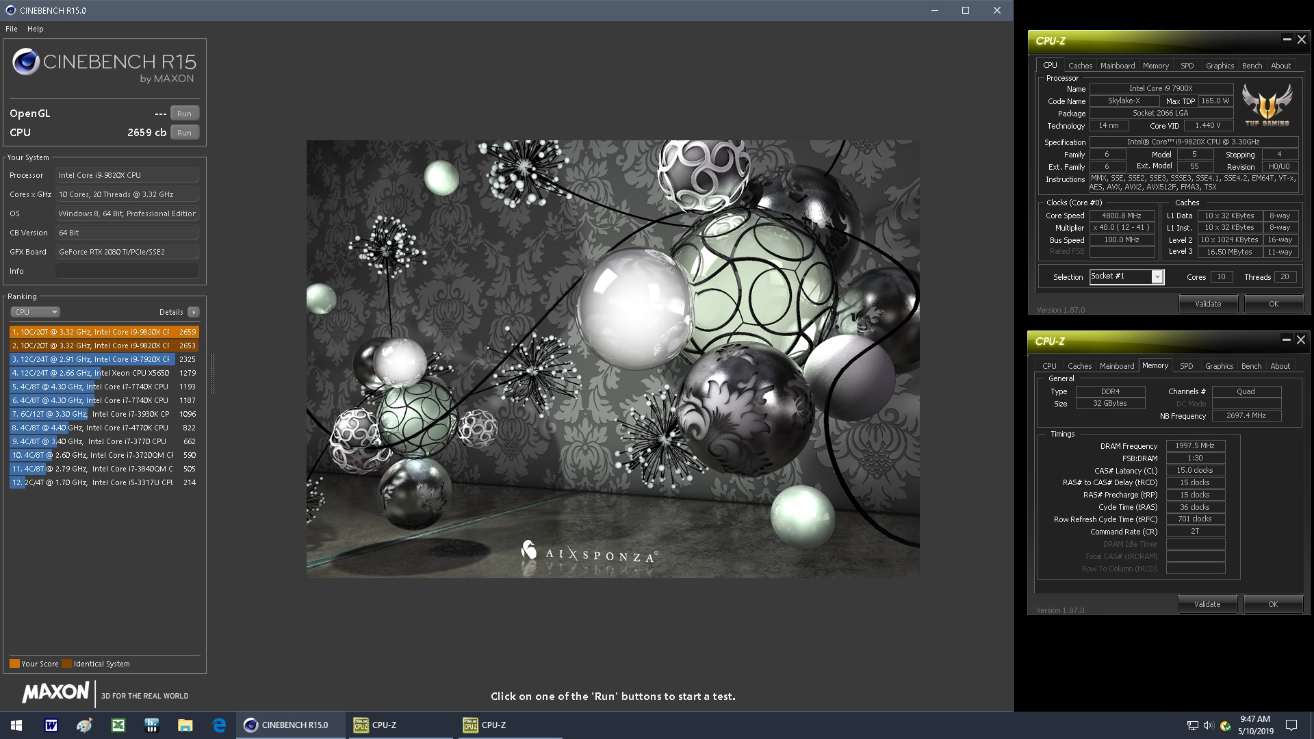
Task: Open About tab in top CPU-Z
Action: [1281, 66]
